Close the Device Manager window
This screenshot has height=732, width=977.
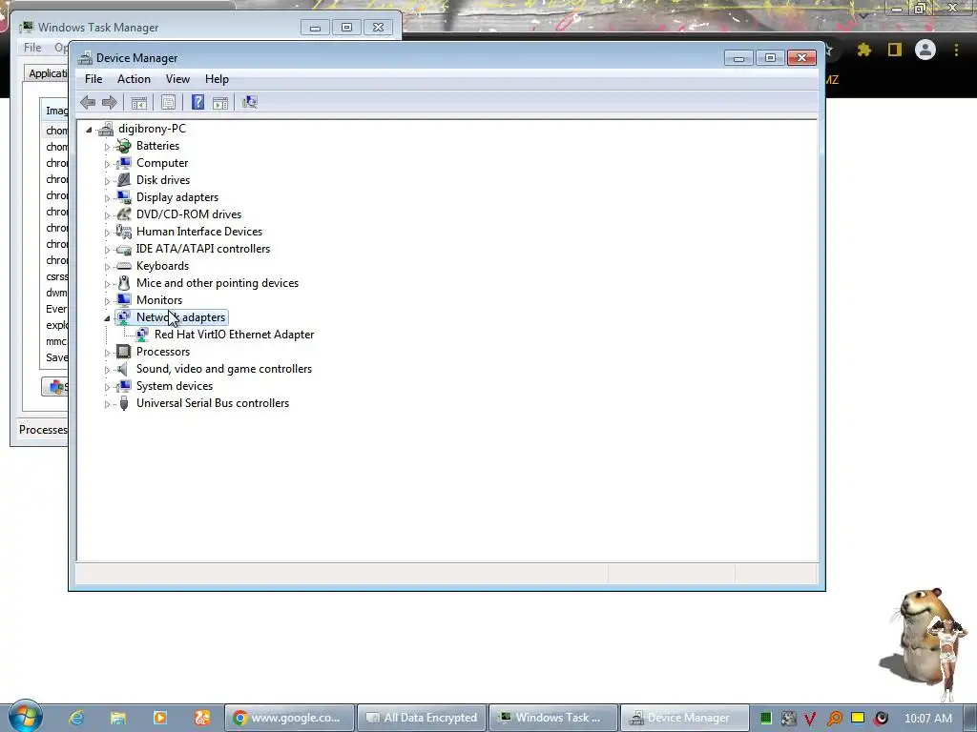click(x=801, y=58)
